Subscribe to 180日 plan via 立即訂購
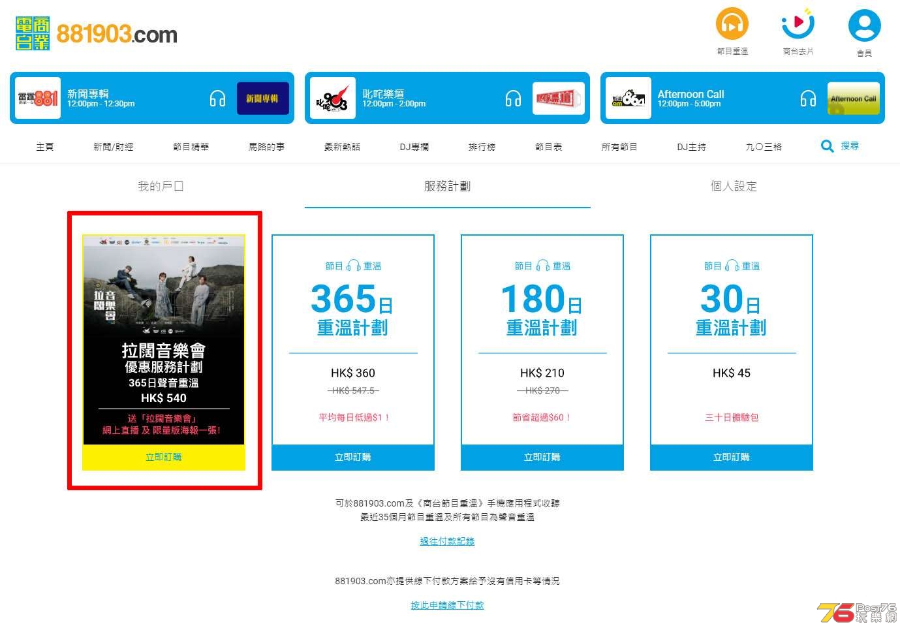This screenshot has width=900, height=626. click(x=542, y=457)
